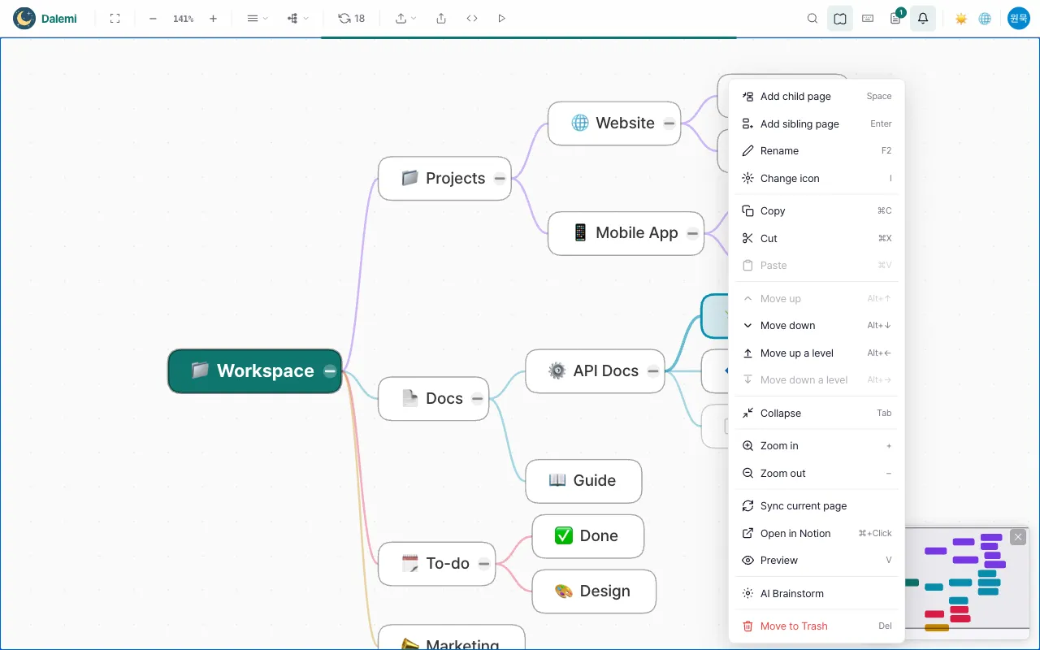
Task: Open the search magnifier icon
Action: [812, 18]
